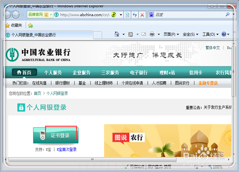Click the green lock icon beside 个人网银登录

pos(21,107)
